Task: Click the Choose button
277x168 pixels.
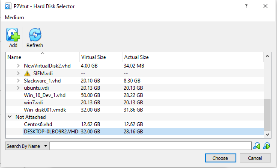Action: (220, 158)
